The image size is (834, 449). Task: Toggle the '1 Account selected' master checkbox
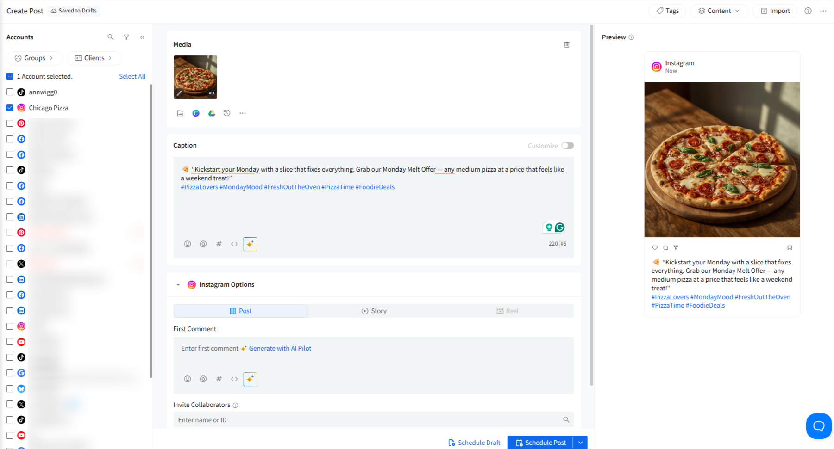coord(10,76)
